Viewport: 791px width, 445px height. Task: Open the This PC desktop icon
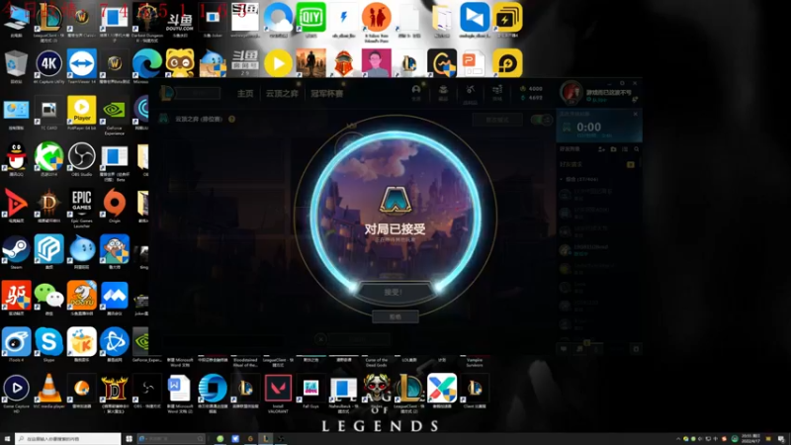click(16, 20)
